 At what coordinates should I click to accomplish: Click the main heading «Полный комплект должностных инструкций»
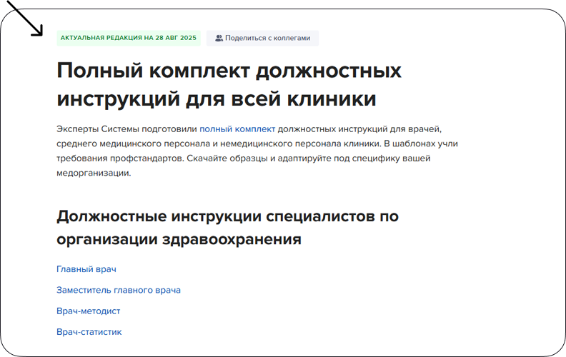229,71
